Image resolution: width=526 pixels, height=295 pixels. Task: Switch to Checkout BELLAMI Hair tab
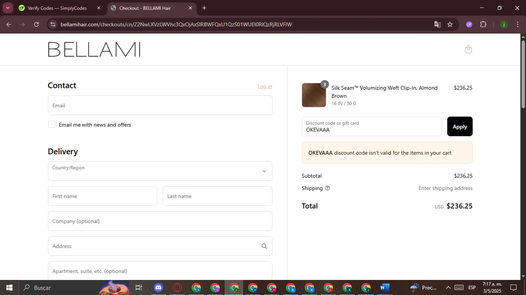pyautogui.click(x=152, y=8)
